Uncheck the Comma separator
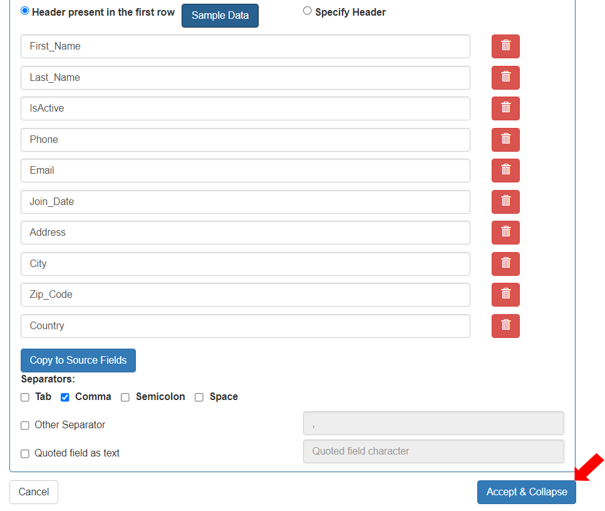Image resolution: width=605 pixels, height=511 pixels. [x=65, y=397]
